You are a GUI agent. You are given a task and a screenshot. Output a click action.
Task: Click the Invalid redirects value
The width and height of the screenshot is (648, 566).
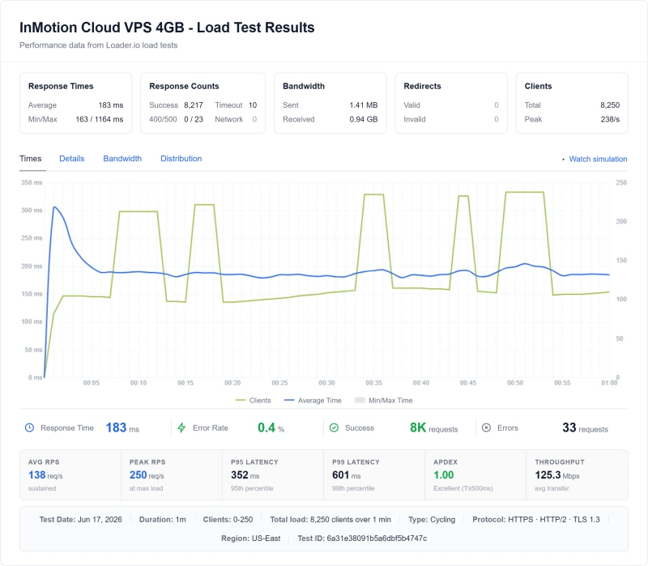497,119
